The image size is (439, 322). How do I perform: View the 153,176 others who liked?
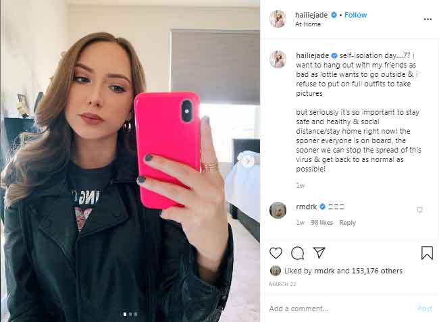377,271
